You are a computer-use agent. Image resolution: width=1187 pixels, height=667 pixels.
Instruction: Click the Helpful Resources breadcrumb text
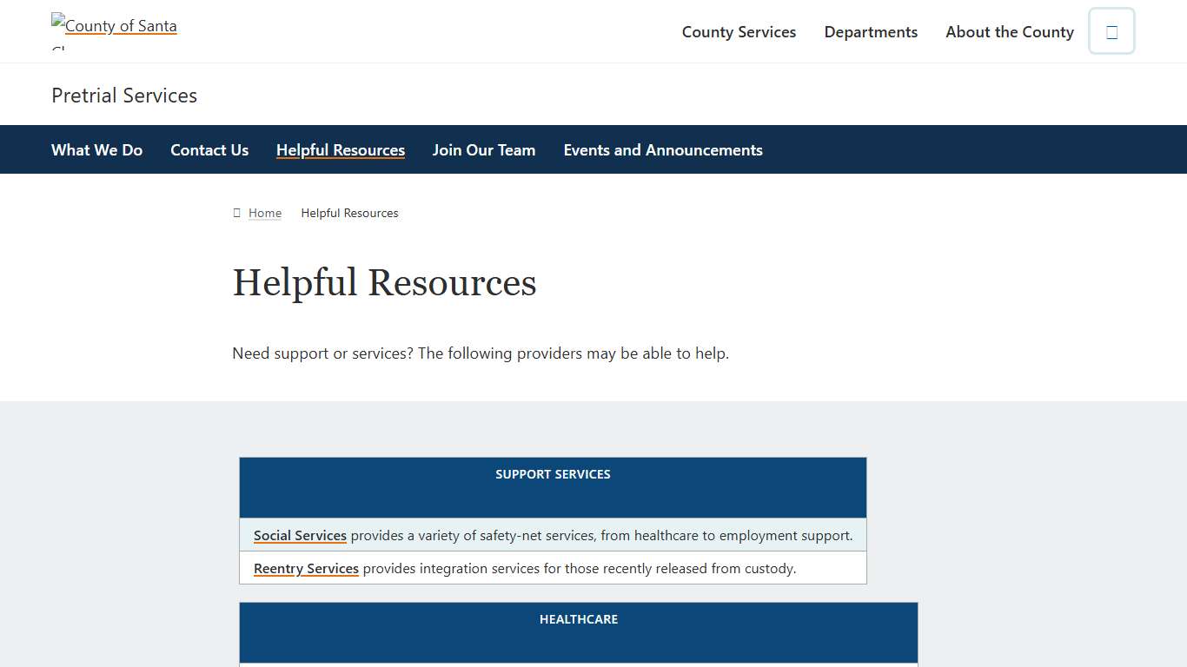pyautogui.click(x=349, y=213)
